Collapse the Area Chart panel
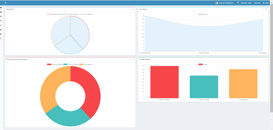Viewport: 273px width, 130px height. coord(130,9)
